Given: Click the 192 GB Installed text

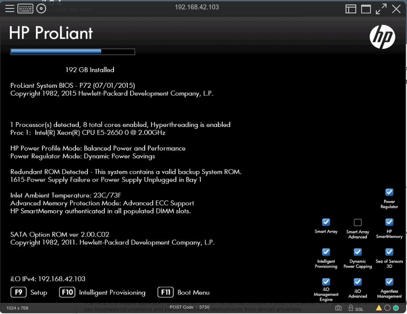Looking at the screenshot, I should [x=90, y=70].
